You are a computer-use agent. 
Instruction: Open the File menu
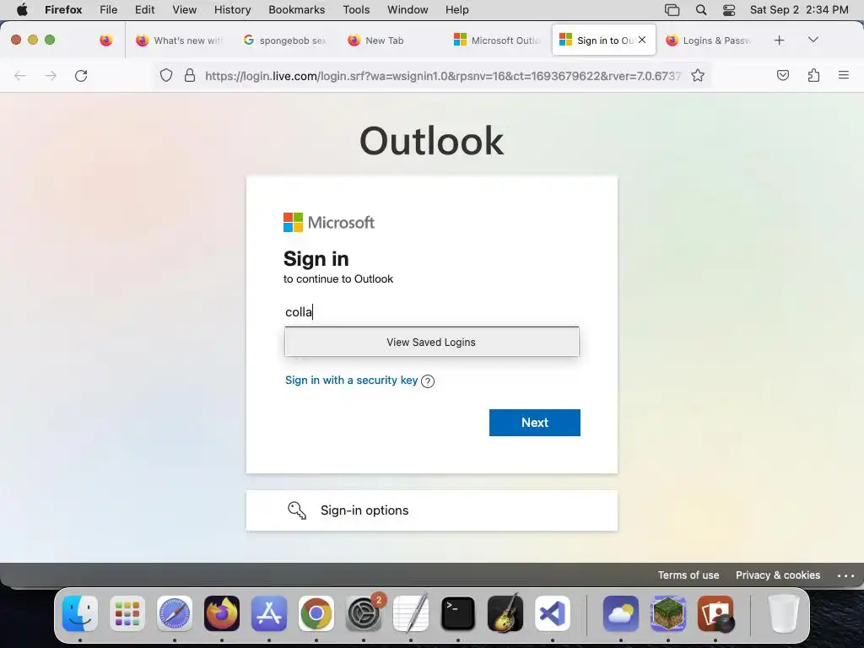click(109, 9)
